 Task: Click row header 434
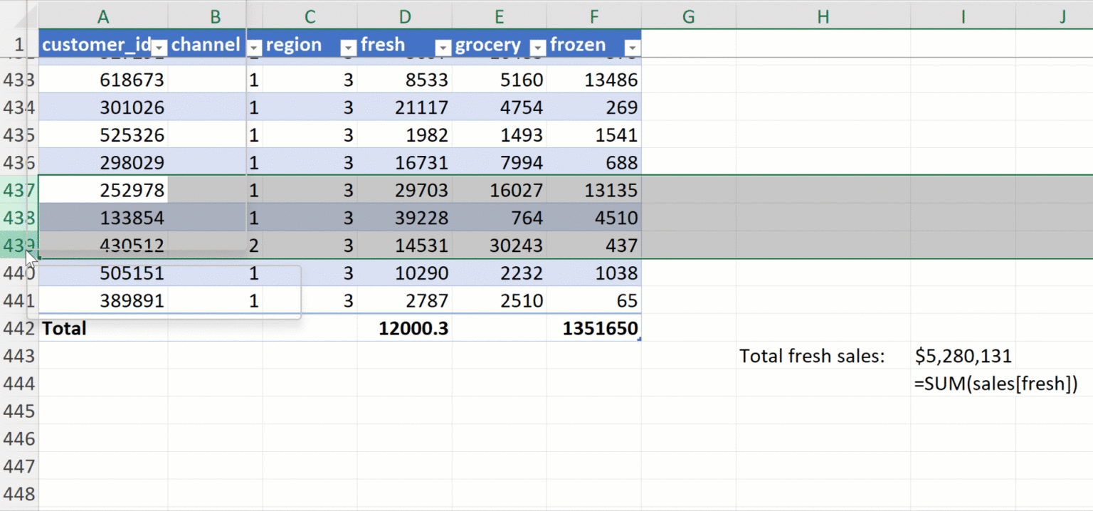(x=19, y=107)
